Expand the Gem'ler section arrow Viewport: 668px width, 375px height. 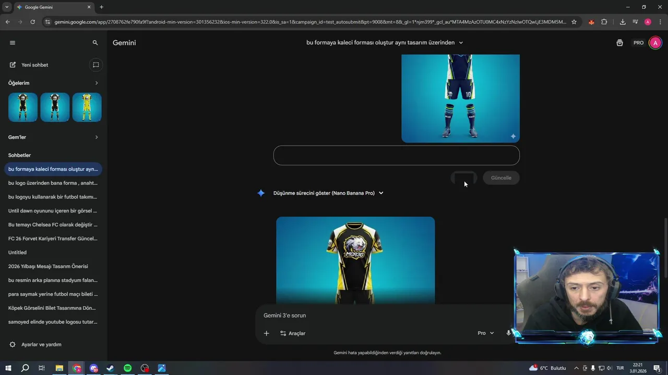[x=97, y=137]
